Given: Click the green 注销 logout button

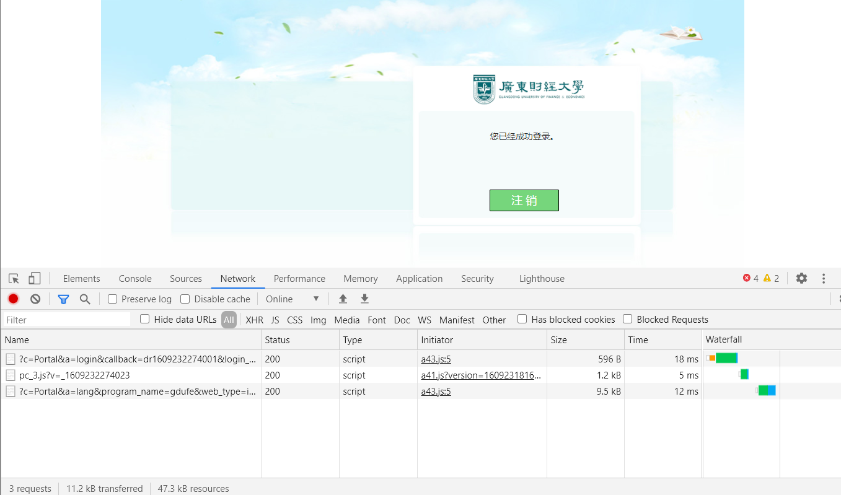Looking at the screenshot, I should [524, 200].
